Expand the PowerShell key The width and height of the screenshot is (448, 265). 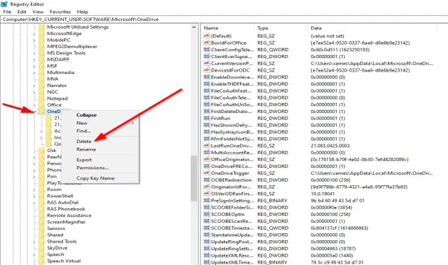pos(34,196)
